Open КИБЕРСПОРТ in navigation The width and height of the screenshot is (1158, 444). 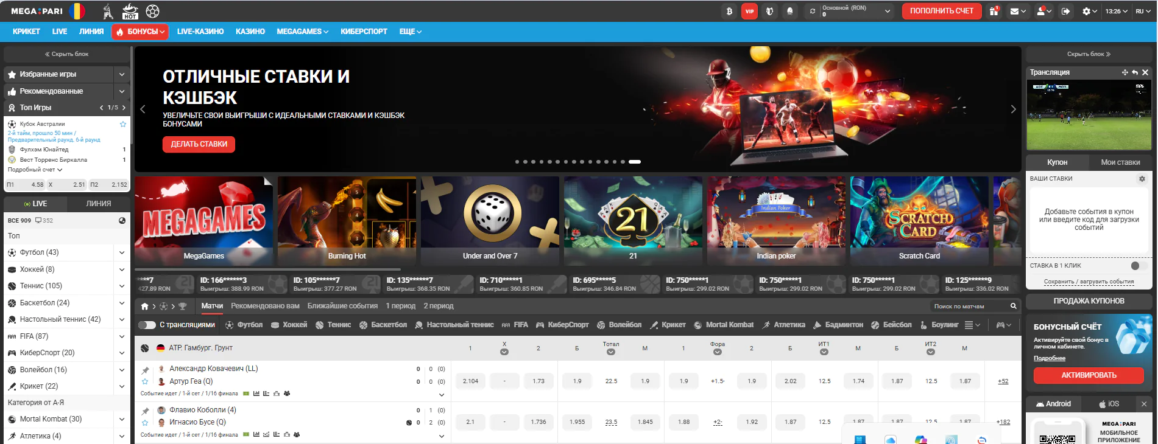(364, 32)
